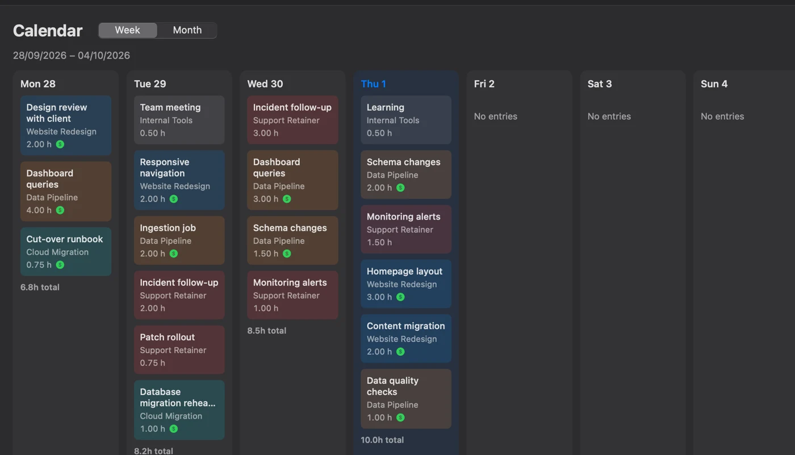Click billable icon on Data quality checks entry

click(x=400, y=417)
